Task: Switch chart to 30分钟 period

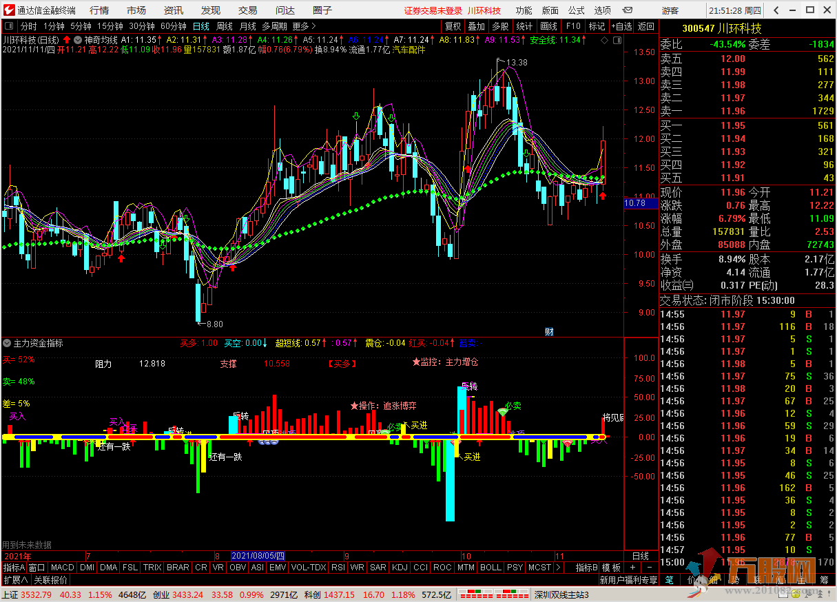Action: tap(142, 26)
